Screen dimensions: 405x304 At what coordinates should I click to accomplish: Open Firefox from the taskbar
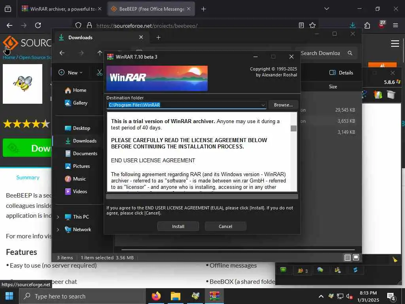tap(156, 296)
